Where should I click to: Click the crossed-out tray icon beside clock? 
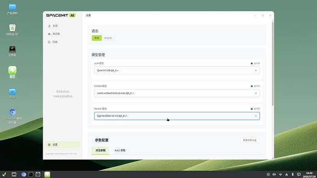pos(299,174)
